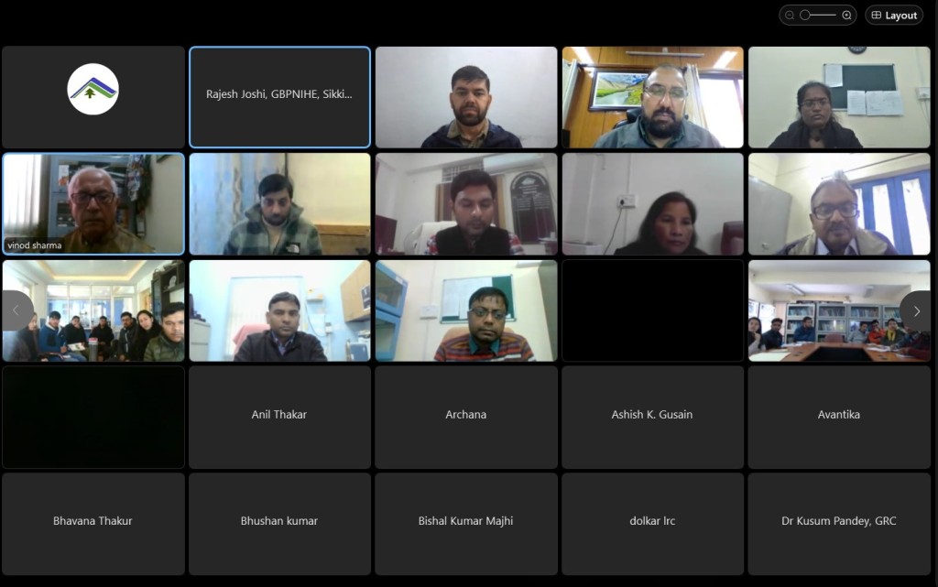Select the dolkar lrc participant tile
This screenshot has height=587, width=938.
[x=652, y=524]
